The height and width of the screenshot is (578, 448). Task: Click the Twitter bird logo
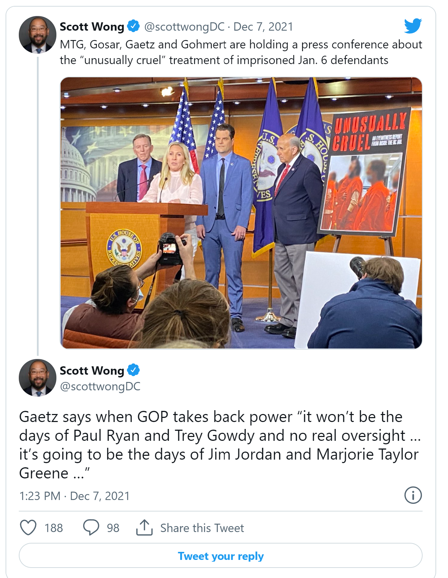(413, 26)
